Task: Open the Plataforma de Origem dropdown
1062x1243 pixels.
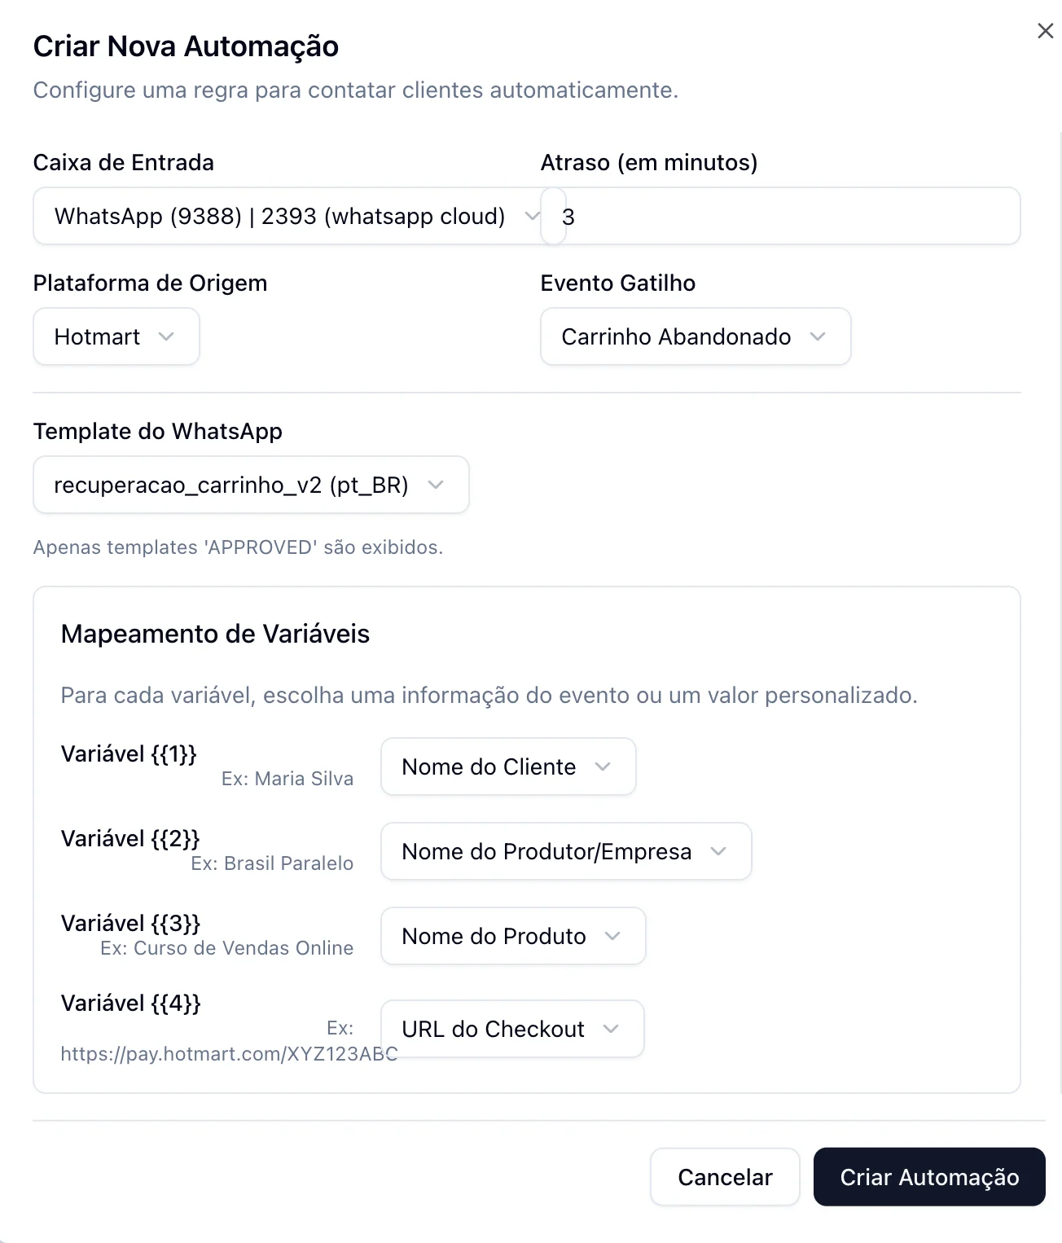Action: [116, 336]
